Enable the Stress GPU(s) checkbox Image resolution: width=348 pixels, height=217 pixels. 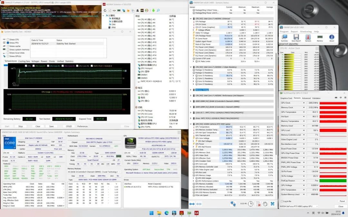pos(8,56)
